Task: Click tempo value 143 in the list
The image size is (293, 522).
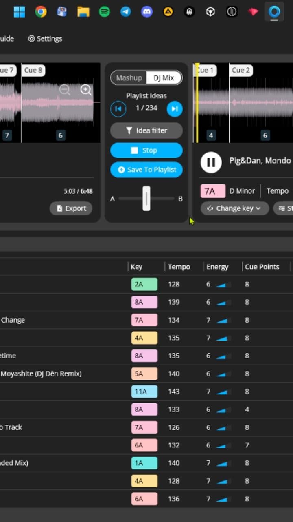Action: pos(174,391)
